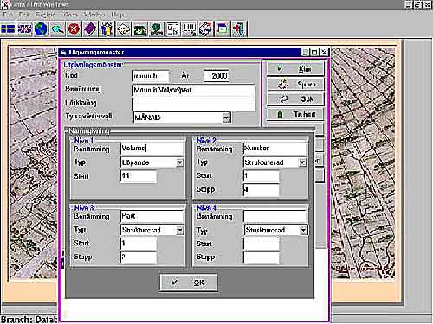Image resolution: width=433 pixels, height=324 pixels.
Task: Expand the Nivå 1 Typ dropdown
Action: point(179,162)
